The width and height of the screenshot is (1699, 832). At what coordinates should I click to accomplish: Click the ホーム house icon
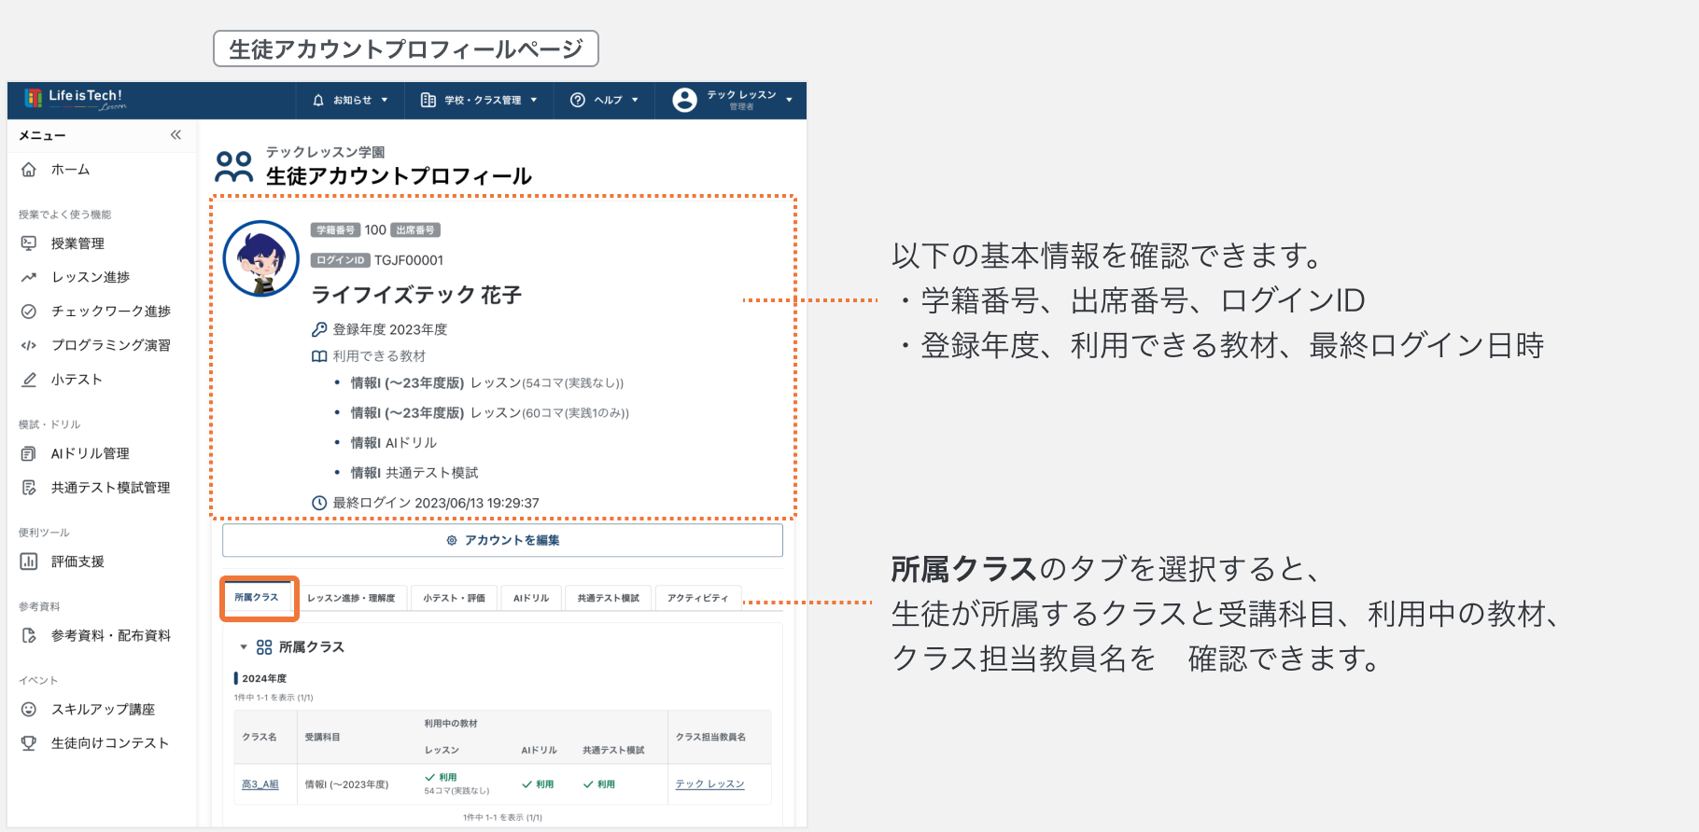pyautogui.click(x=29, y=170)
